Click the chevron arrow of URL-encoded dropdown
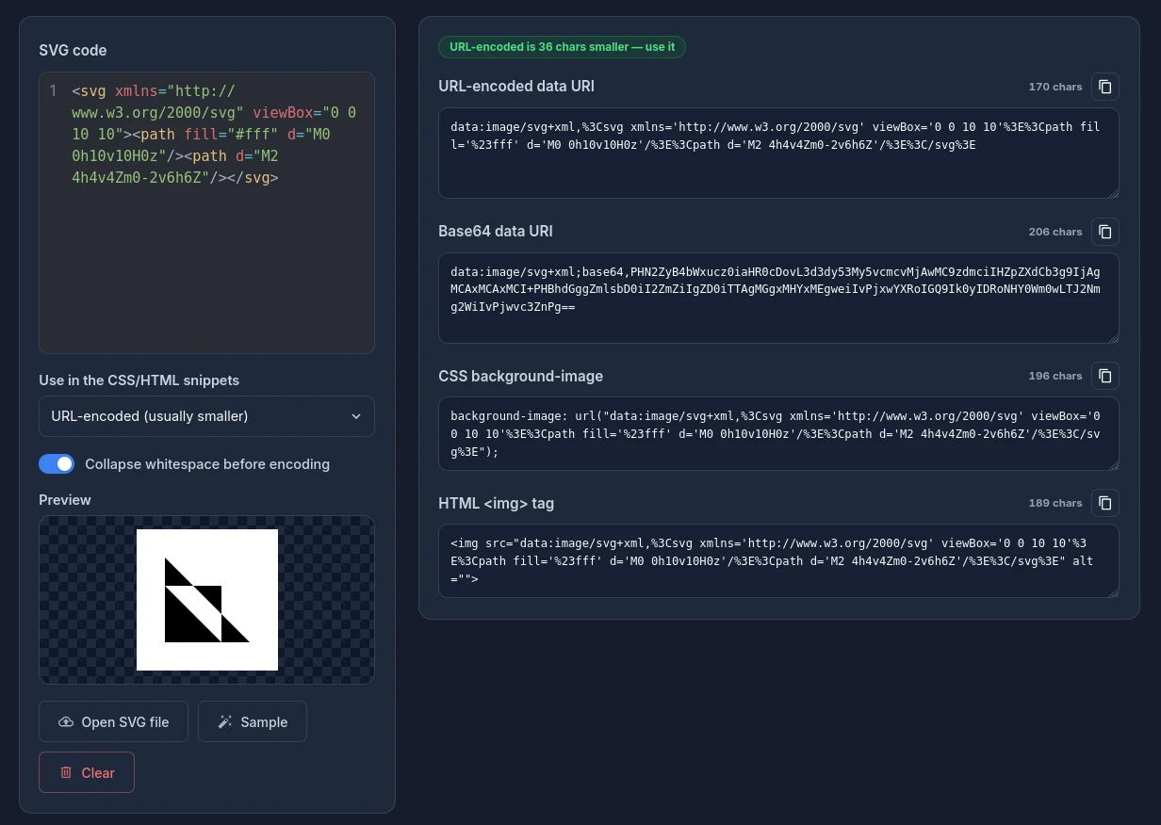Viewport: 1161px width, 825px height. tap(355, 416)
